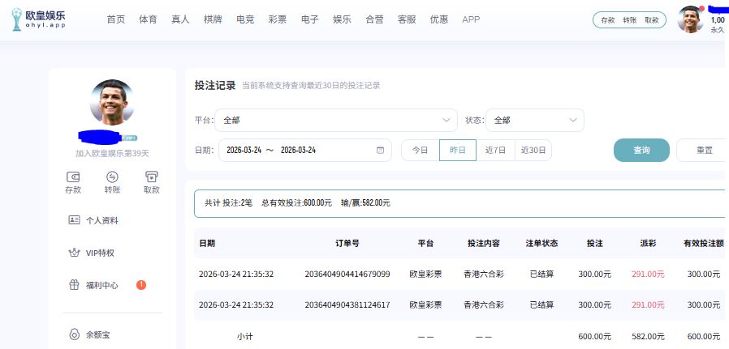The width and height of the screenshot is (729, 349).
Task: Expand the 平台 platform dropdown
Action: pyautogui.click(x=335, y=120)
